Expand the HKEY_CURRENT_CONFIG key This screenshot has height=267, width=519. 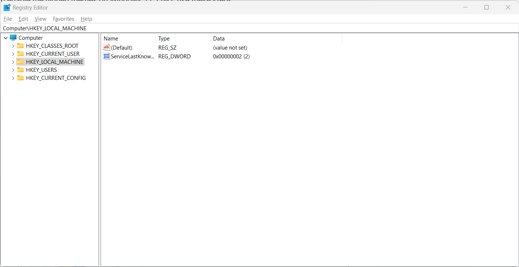coord(13,78)
